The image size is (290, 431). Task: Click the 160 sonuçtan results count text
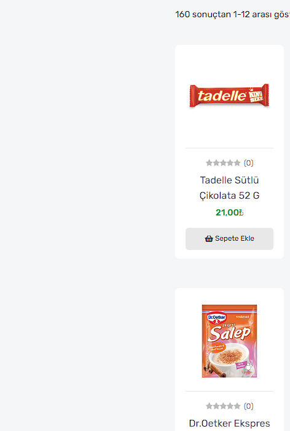click(x=233, y=14)
